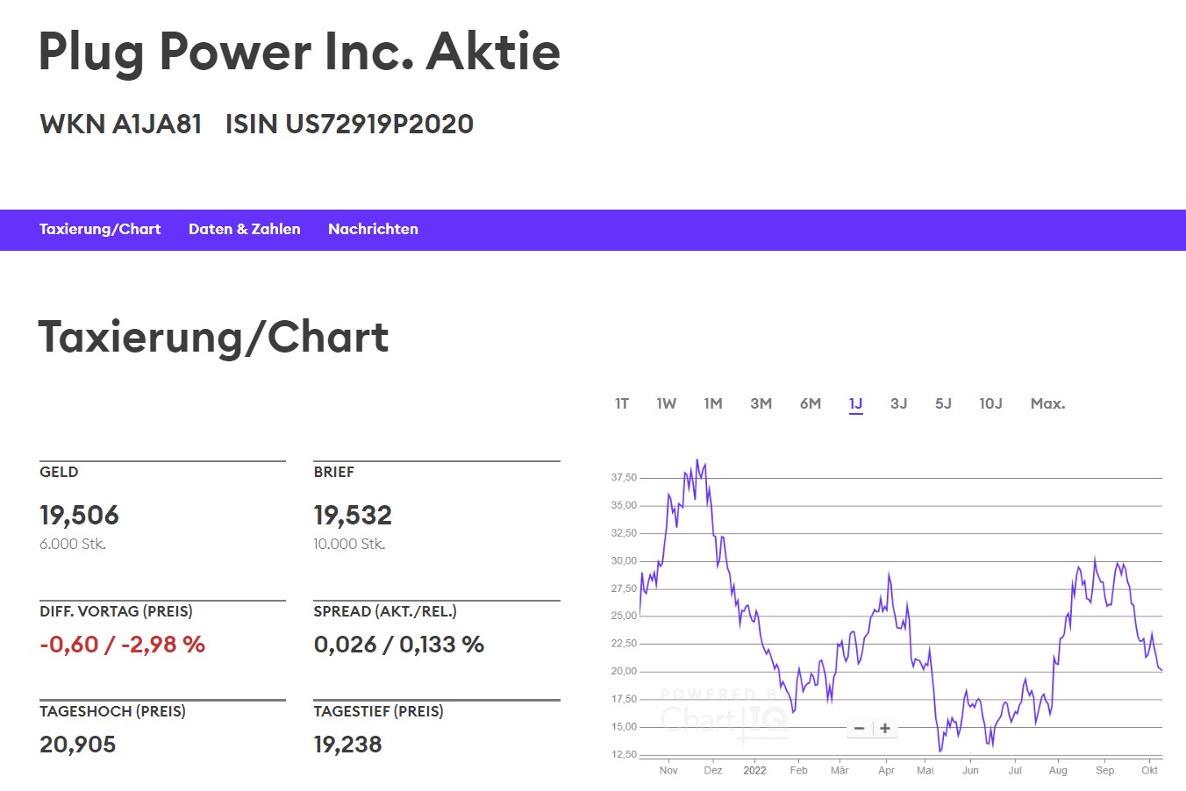The height and width of the screenshot is (791, 1186).
Task: Select the 10J chart time range
Action: pyautogui.click(x=990, y=403)
